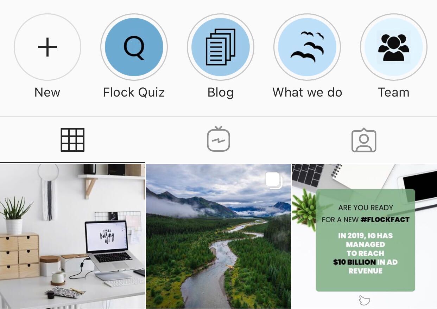Click the laptop screen in the desk photo
Image resolution: width=437 pixels, height=309 pixels.
click(107, 236)
